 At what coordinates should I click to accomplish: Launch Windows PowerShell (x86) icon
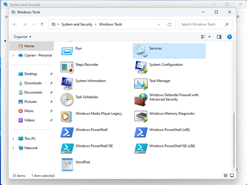[141, 133]
